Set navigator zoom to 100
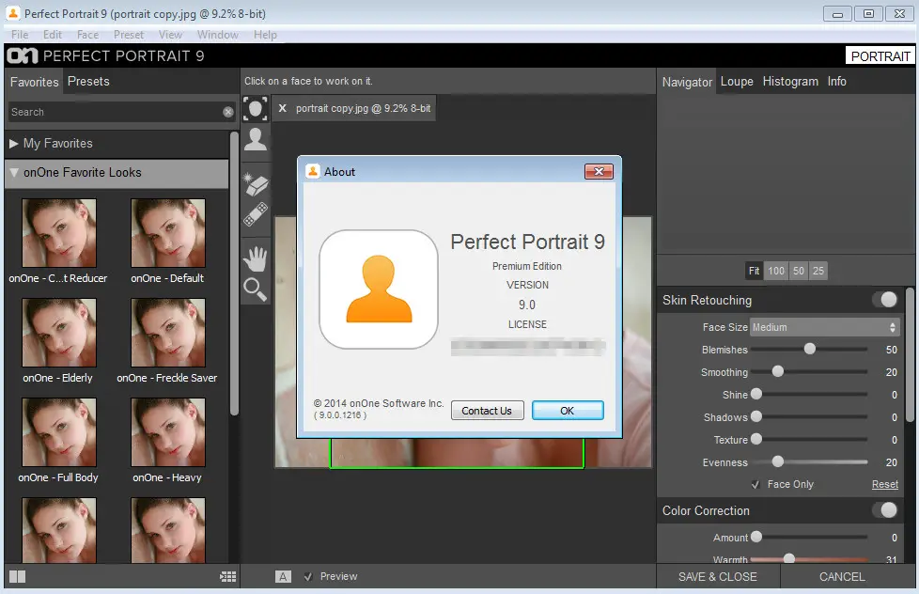This screenshot has height=594, width=919. 776,271
